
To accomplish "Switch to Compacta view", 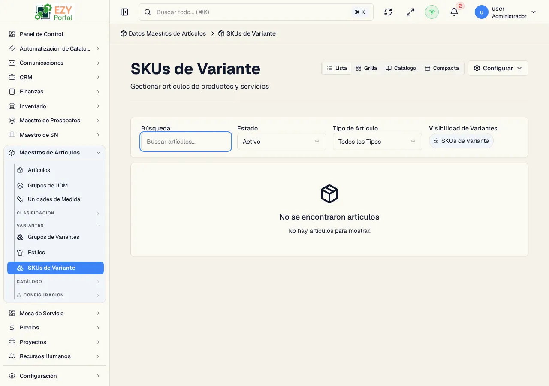I will click(x=442, y=68).
